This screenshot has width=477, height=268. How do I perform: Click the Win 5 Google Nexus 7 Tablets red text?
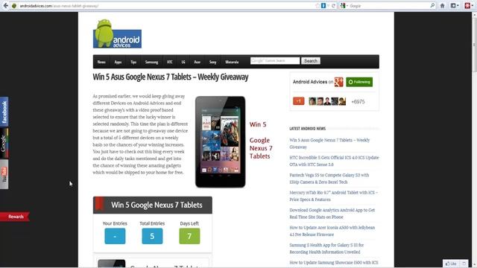261,140
